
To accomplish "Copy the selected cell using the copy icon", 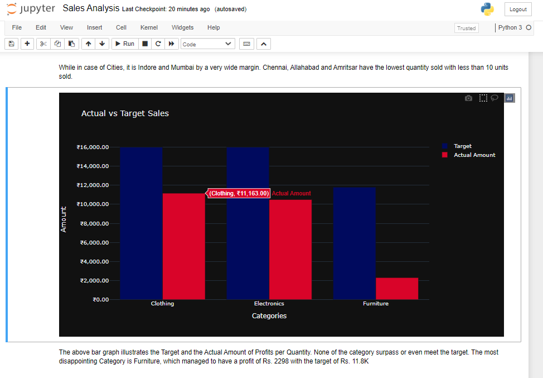I will [x=57, y=44].
